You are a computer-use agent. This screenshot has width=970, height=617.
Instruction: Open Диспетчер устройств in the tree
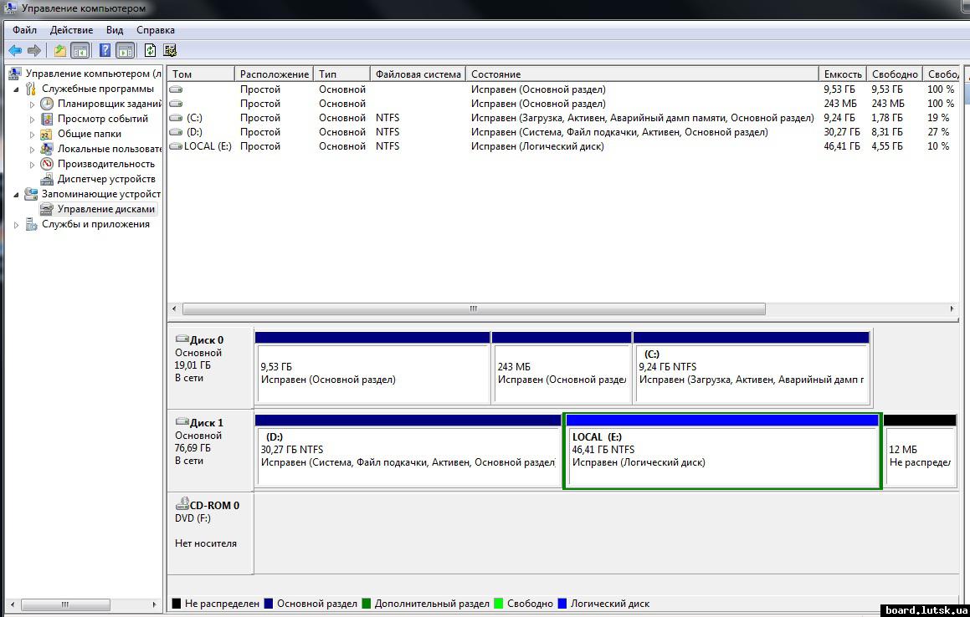(x=105, y=179)
